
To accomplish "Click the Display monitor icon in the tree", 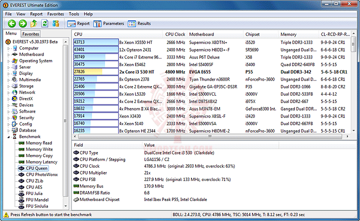I will 14,73.
